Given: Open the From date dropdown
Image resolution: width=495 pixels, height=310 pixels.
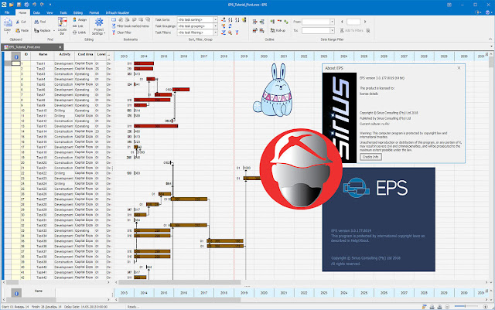Looking at the screenshot, I should [x=332, y=22].
